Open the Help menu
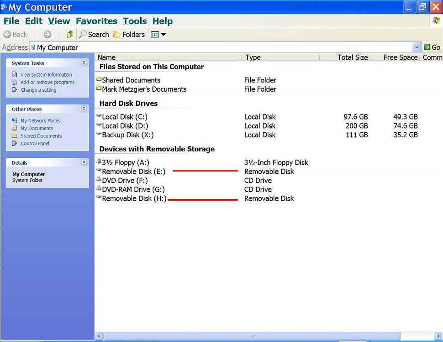 (x=163, y=21)
